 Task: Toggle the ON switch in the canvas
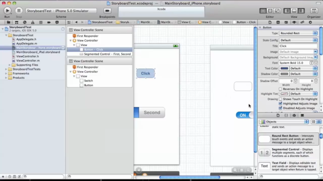click(x=245, y=115)
